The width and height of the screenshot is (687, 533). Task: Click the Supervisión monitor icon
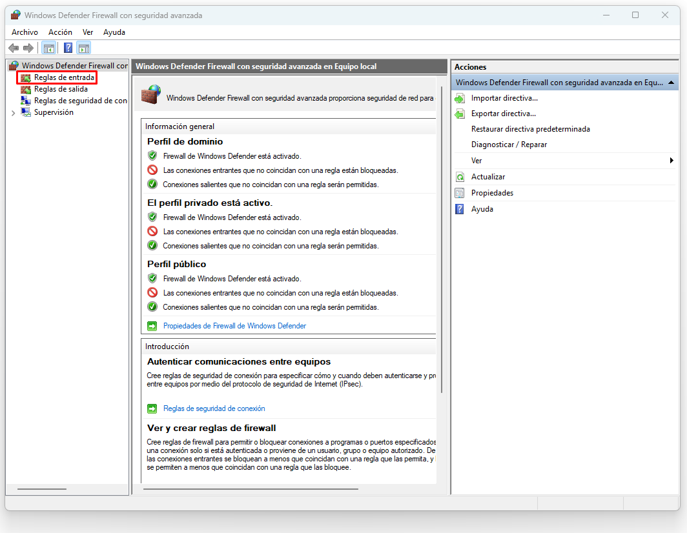[26, 112]
